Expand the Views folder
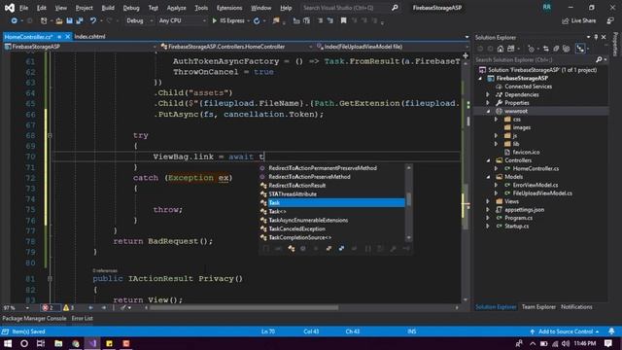Screen dimensions: 622x350 point(488,201)
